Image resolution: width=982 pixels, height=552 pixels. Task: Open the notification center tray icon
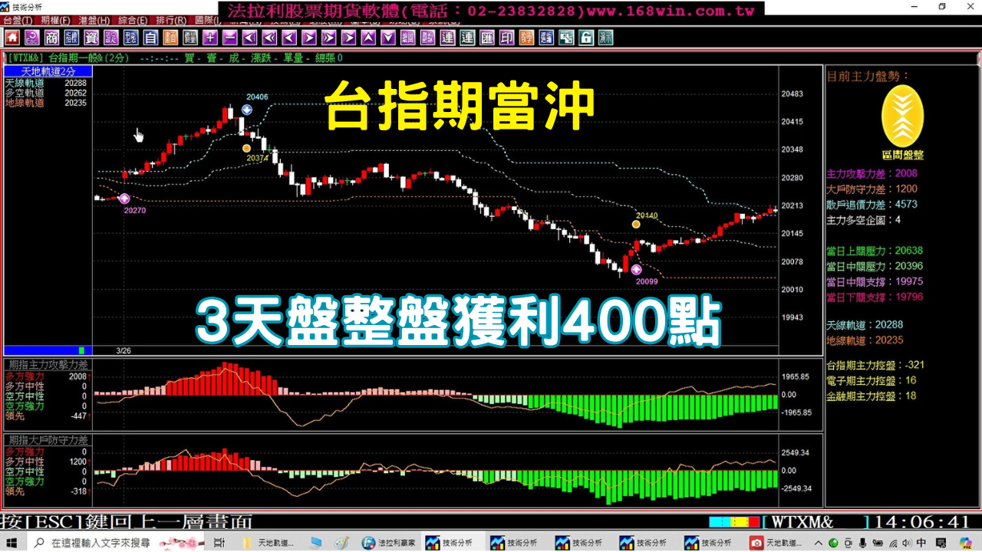(941, 543)
